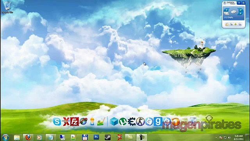Open the Recycle Bin in the dock
This screenshot has height=141, width=250.
tap(193, 121)
